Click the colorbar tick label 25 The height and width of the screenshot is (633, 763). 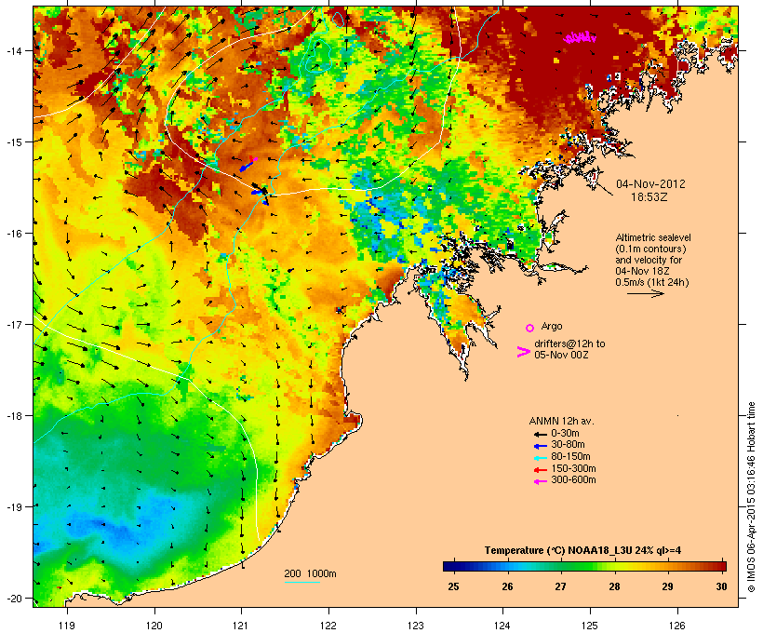tap(453, 586)
